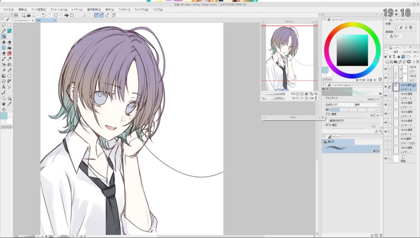The width and height of the screenshot is (420, 238).
Task: Select the 柔らか sub tool brush stroke
Action: pos(351,149)
